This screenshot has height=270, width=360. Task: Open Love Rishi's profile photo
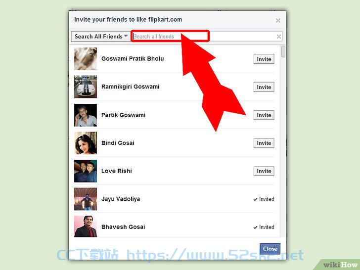click(x=86, y=171)
